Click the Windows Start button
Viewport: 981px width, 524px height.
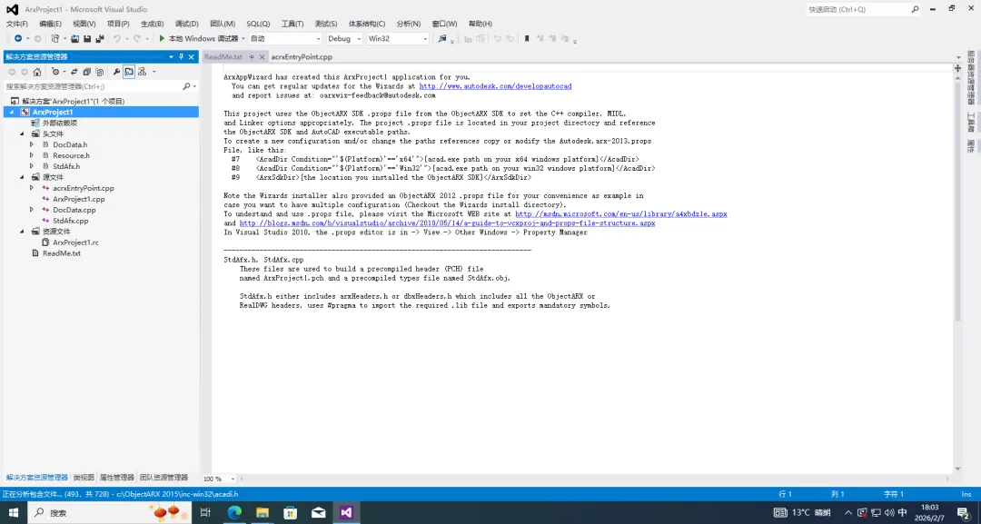click(13, 513)
